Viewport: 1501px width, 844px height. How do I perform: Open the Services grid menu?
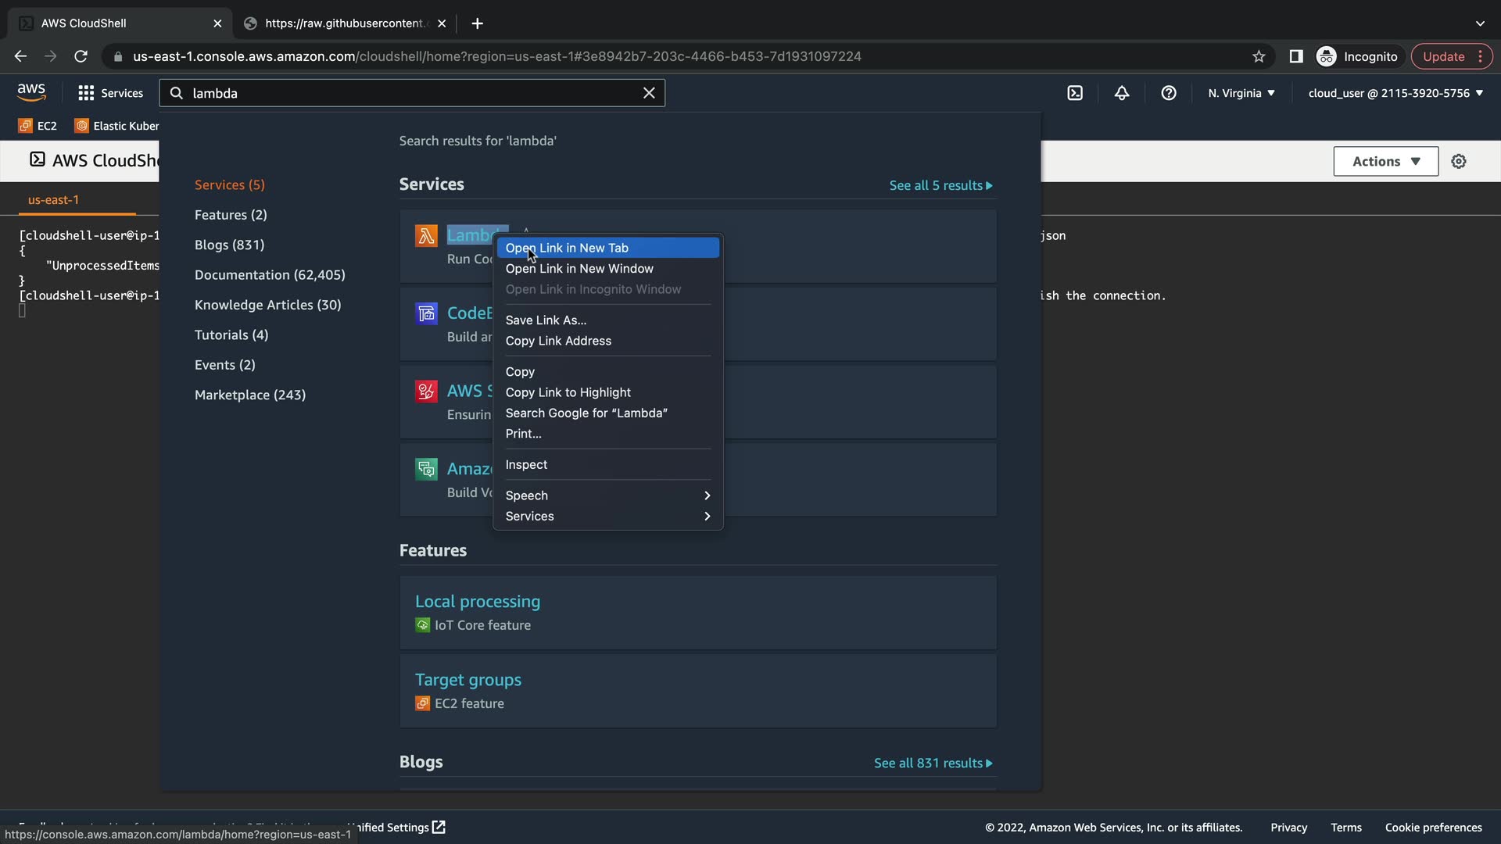(110, 93)
